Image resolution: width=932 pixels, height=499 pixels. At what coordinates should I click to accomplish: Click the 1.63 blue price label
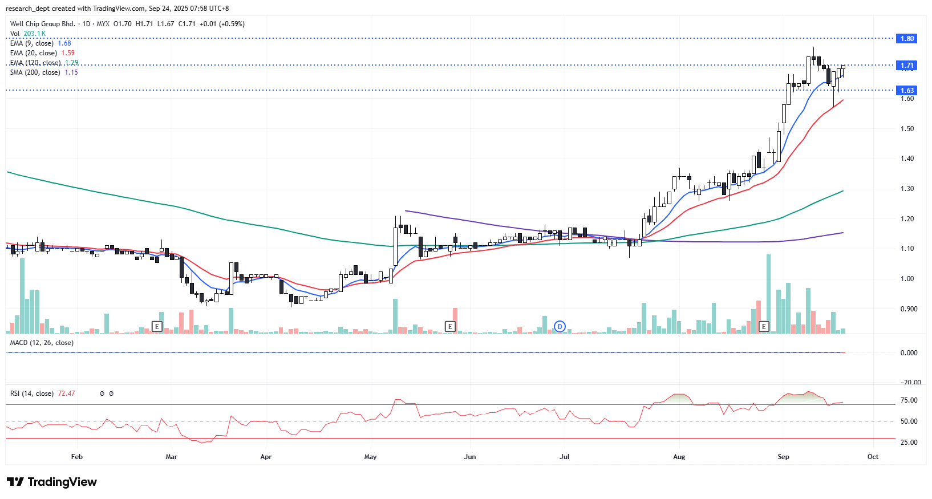907,91
